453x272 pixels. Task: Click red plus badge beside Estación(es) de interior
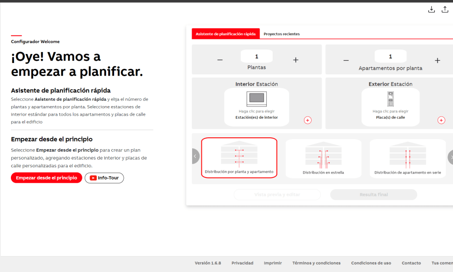pos(308,120)
